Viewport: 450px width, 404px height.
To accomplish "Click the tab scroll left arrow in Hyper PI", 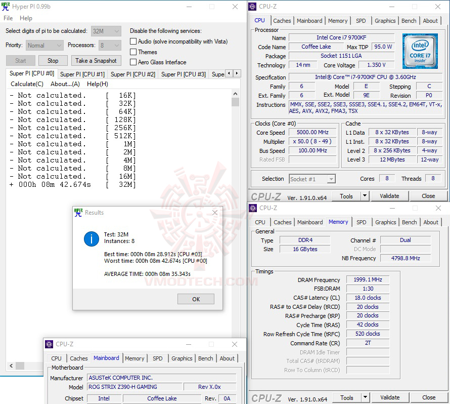I will point(229,73).
